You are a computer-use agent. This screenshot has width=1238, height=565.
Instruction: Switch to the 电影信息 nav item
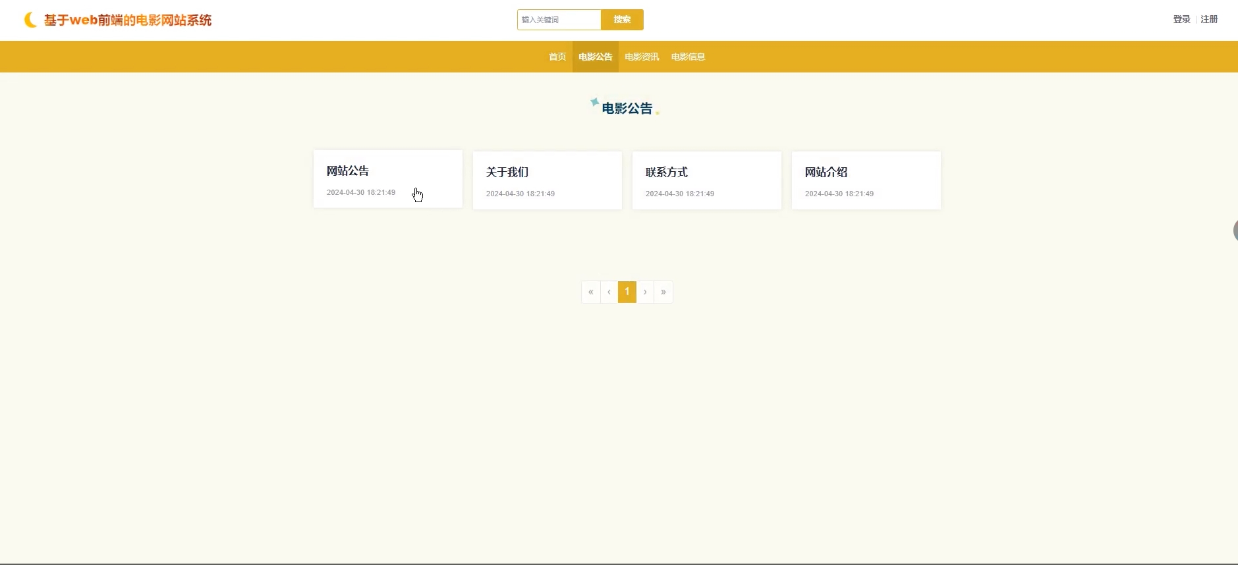tap(688, 57)
